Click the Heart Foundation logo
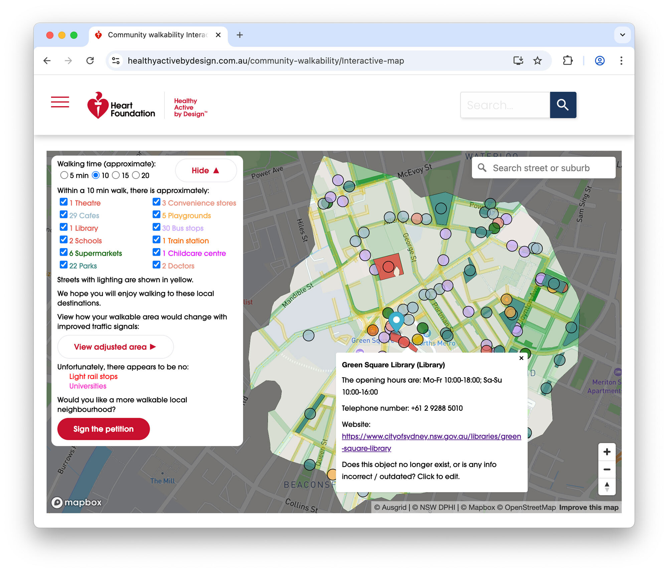 coord(121,105)
